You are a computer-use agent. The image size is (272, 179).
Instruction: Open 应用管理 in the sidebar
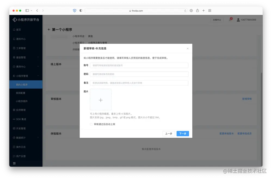pos(26,110)
